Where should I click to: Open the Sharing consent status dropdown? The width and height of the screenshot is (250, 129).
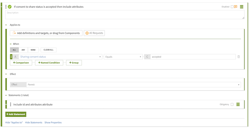[60, 57]
